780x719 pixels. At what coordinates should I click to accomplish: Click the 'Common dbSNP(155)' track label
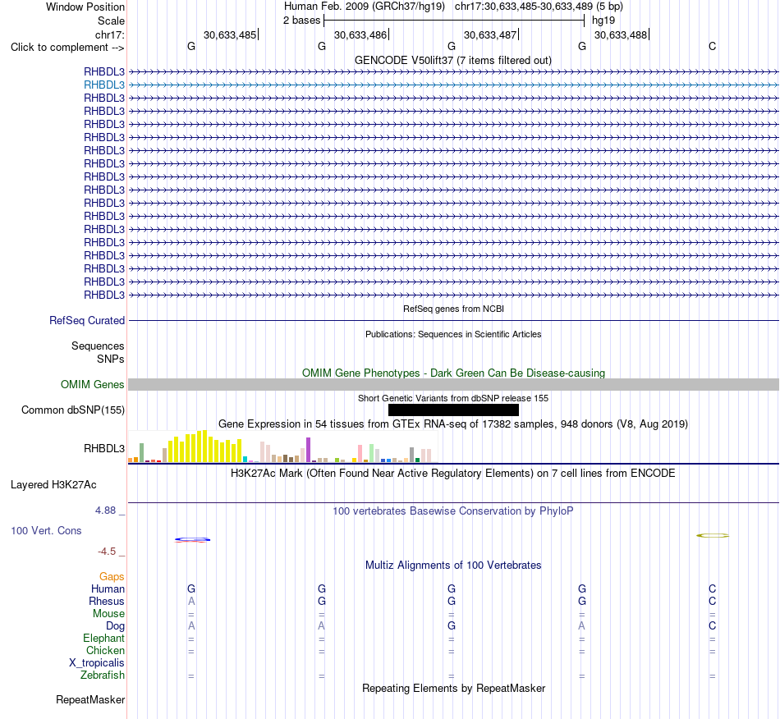(x=72, y=410)
